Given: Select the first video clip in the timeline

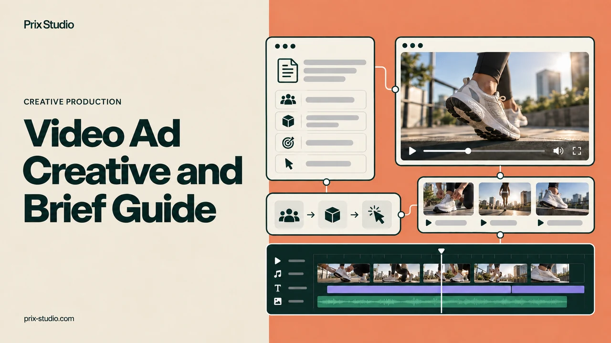Looking at the screenshot, I should point(344,273).
